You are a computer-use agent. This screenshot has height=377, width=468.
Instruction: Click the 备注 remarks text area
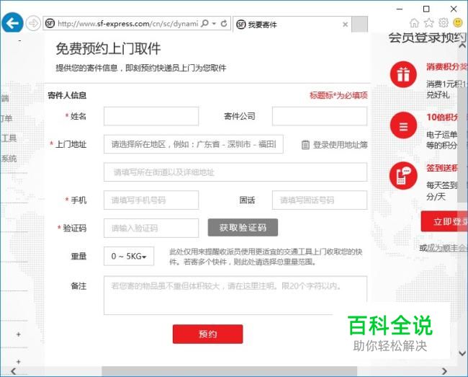tap(235, 296)
